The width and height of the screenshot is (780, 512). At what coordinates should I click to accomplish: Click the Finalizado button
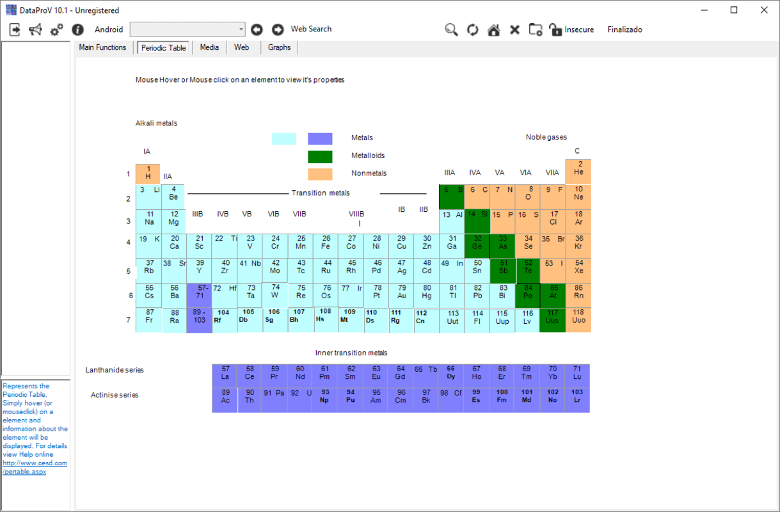[x=625, y=29]
